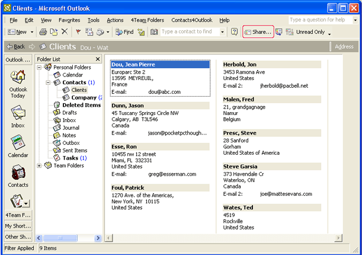Image resolution: width=362 pixels, height=255 pixels.
Task: Open the New item dropdown arrow
Action: [x=31, y=32]
